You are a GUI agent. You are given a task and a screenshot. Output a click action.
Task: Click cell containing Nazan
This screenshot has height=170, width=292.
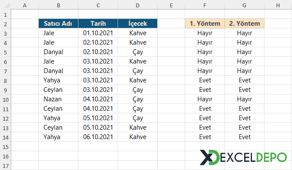[59, 99]
